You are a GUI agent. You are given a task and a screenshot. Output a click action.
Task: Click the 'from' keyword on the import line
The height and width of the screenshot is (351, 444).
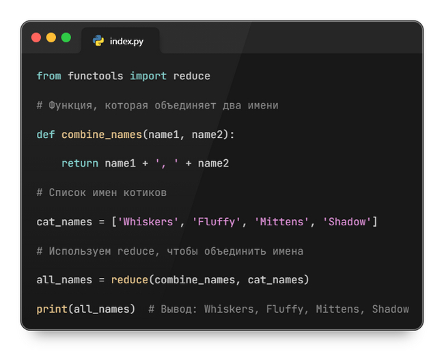click(x=48, y=76)
